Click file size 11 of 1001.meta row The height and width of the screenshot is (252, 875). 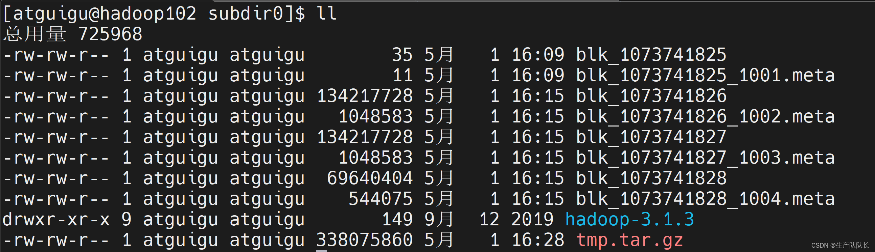(x=403, y=75)
